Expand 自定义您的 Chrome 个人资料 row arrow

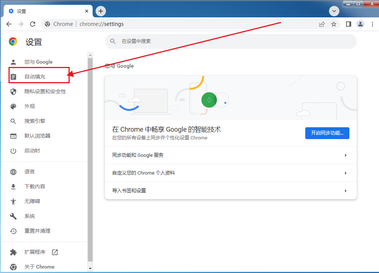(346, 173)
